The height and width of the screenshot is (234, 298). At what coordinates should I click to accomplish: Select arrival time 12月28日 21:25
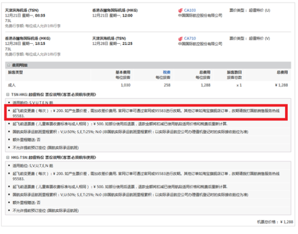click(112, 44)
